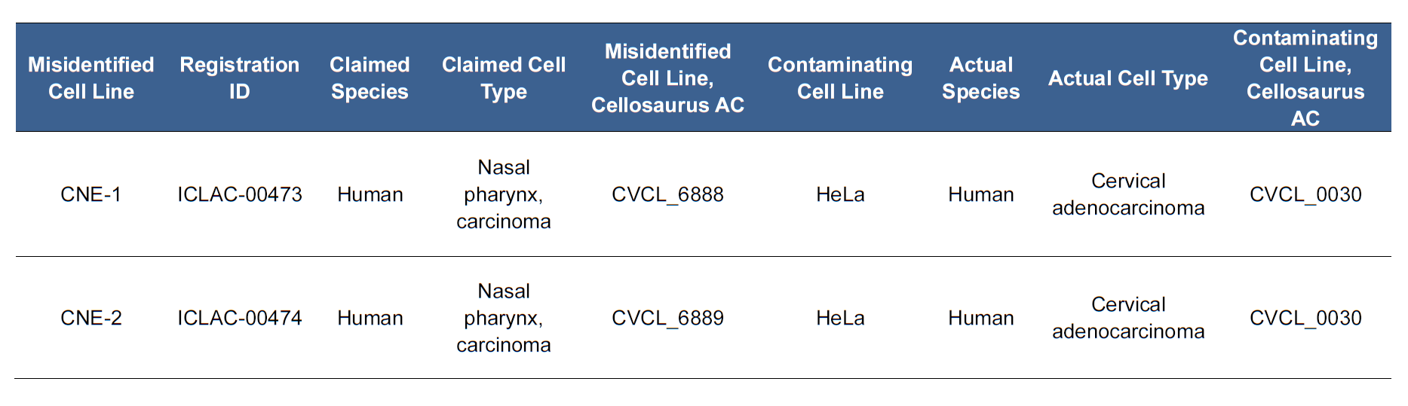This screenshot has height=406, width=1408.
Task: Select the Claimed Species column header
Action: (x=370, y=78)
